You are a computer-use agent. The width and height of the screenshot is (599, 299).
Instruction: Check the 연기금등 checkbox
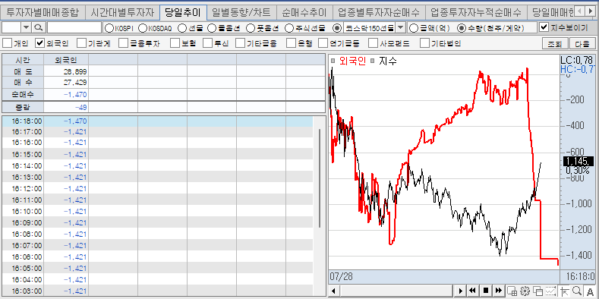(x=323, y=43)
